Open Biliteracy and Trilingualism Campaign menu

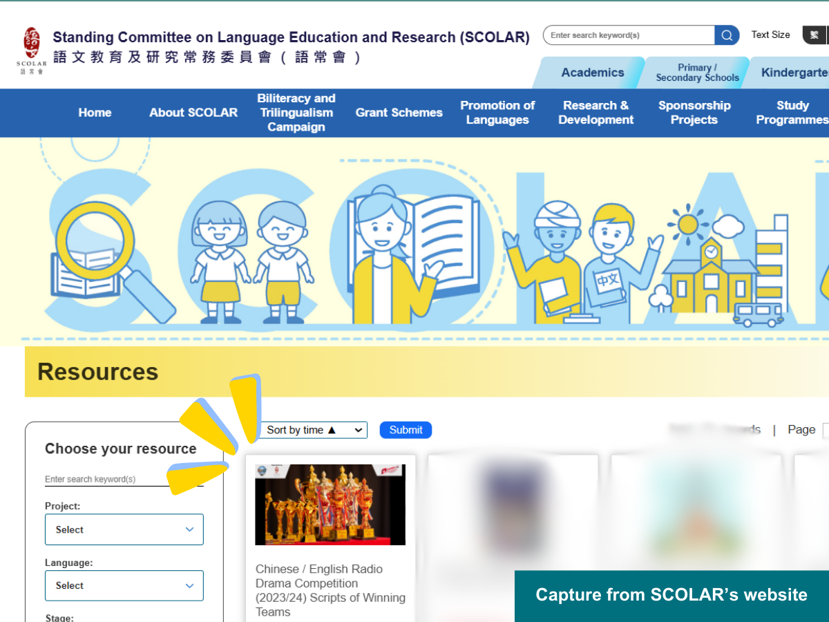(x=296, y=113)
